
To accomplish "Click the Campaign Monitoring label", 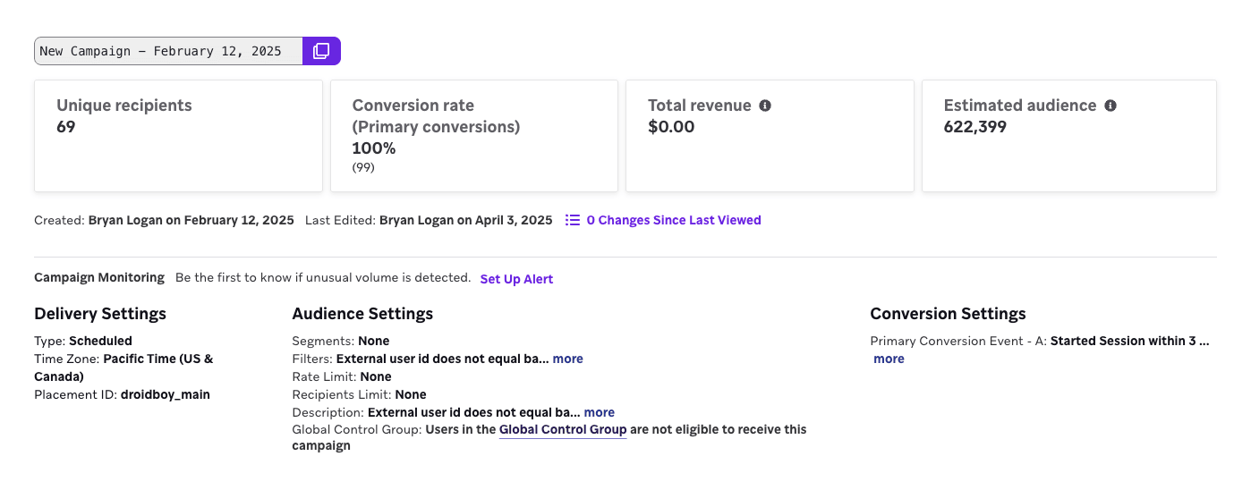I will point(99,278).
